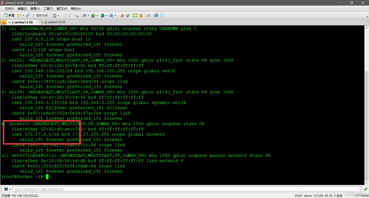Open the 文件(F) menu
The width and height of the screenshot is (369, 198).
[9, 9]
